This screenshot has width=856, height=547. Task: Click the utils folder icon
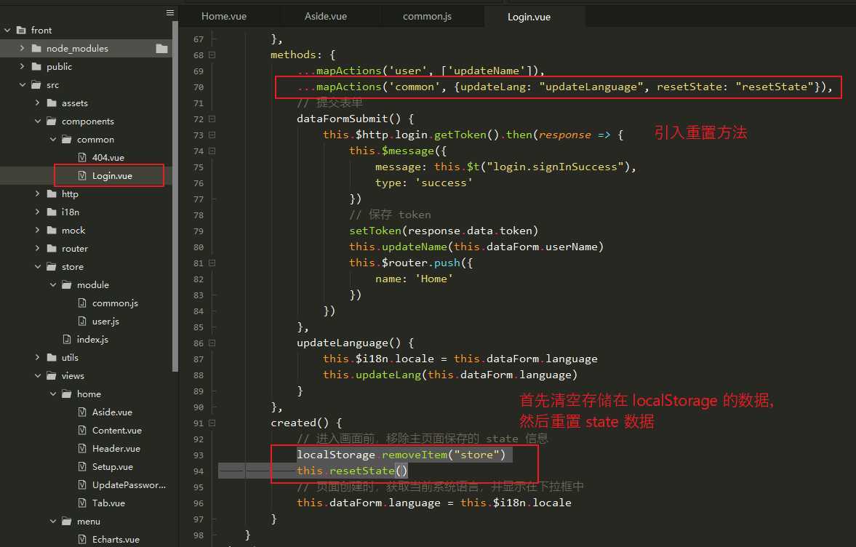(x=52, y=358)
